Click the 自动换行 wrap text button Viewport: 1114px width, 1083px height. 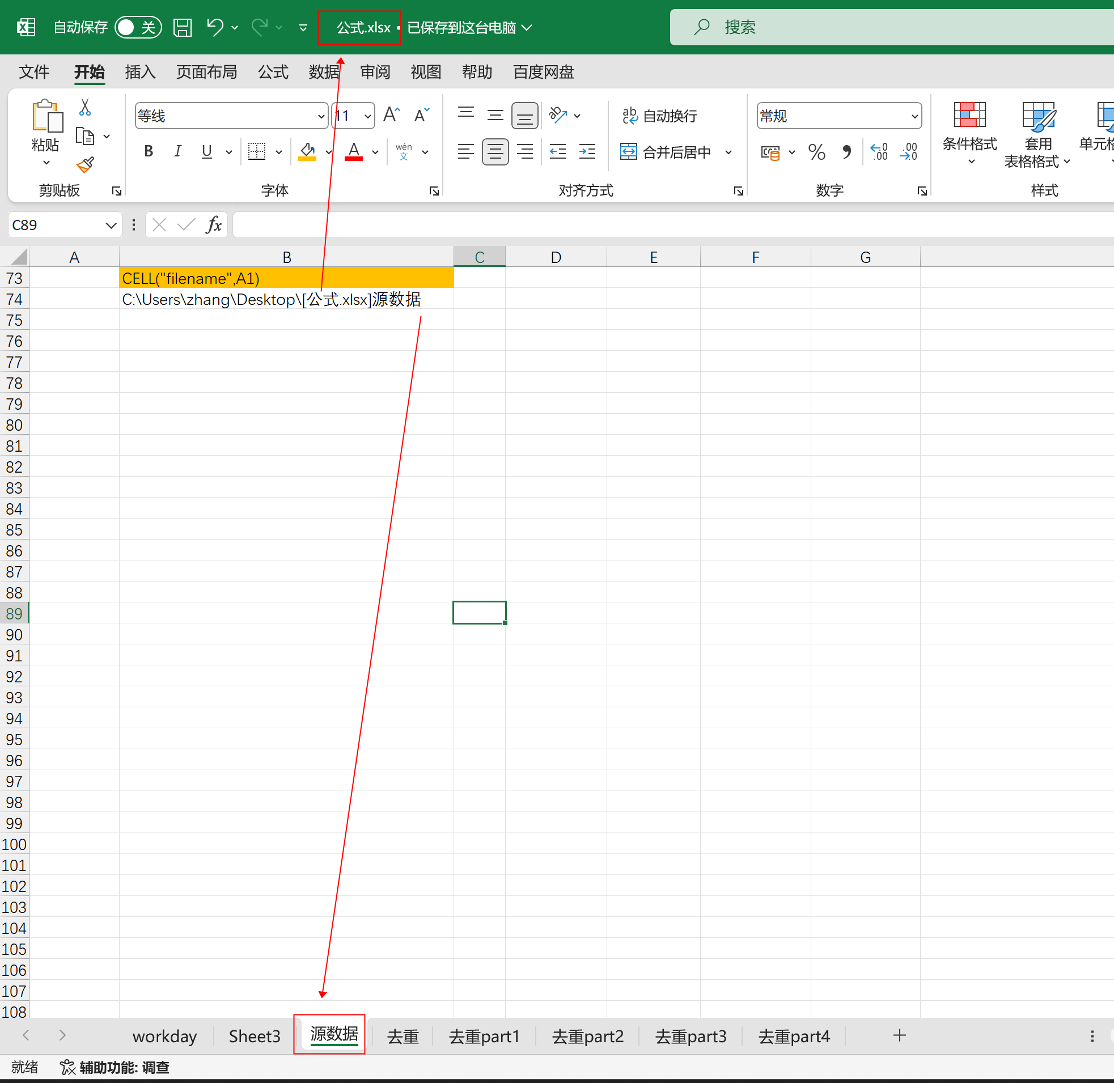coord(660,116)
